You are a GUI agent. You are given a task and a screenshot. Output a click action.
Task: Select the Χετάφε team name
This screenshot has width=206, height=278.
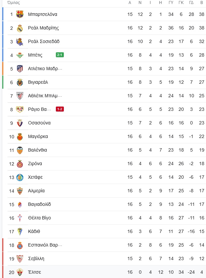[35, 177]
